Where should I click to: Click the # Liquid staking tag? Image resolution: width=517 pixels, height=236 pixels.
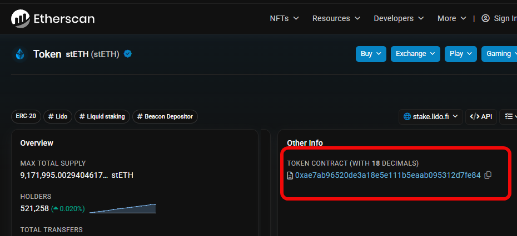click(x=102, y=117)
